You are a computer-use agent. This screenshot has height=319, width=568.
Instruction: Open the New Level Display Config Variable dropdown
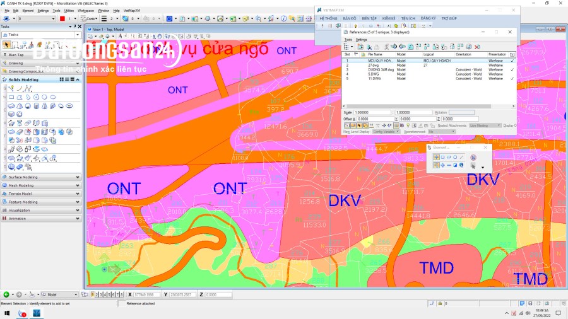386,132
